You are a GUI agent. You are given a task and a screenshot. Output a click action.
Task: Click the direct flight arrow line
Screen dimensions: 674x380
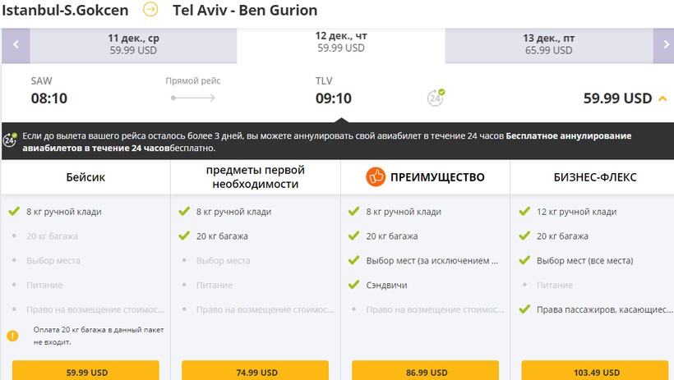192,98
